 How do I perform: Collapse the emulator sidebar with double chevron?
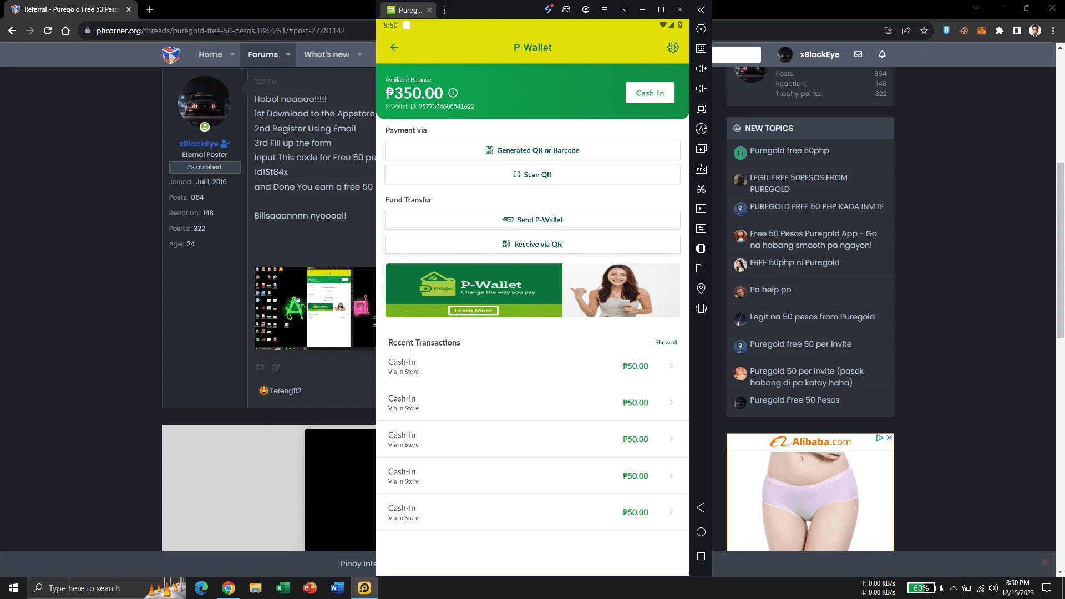tap(701, 10)
